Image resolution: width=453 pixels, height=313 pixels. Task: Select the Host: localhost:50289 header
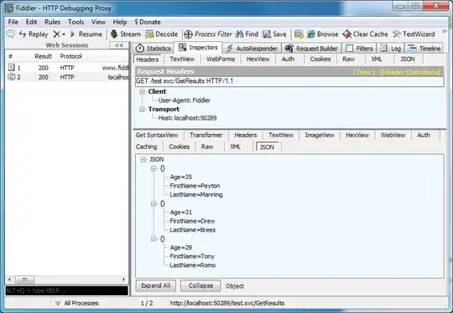[187, 118]
